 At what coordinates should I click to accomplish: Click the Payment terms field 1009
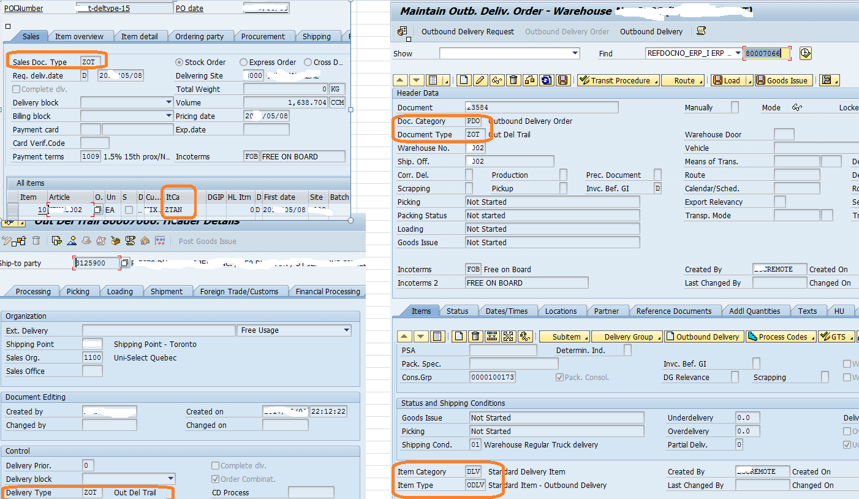(91, 156)
